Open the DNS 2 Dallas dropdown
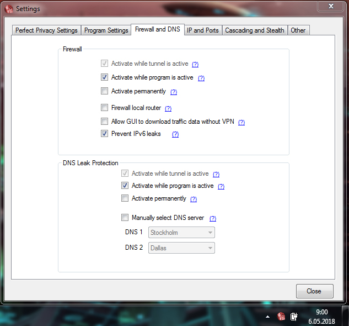Image resolution: width=349 pixels, height=326 pixels. click(181, 248)
